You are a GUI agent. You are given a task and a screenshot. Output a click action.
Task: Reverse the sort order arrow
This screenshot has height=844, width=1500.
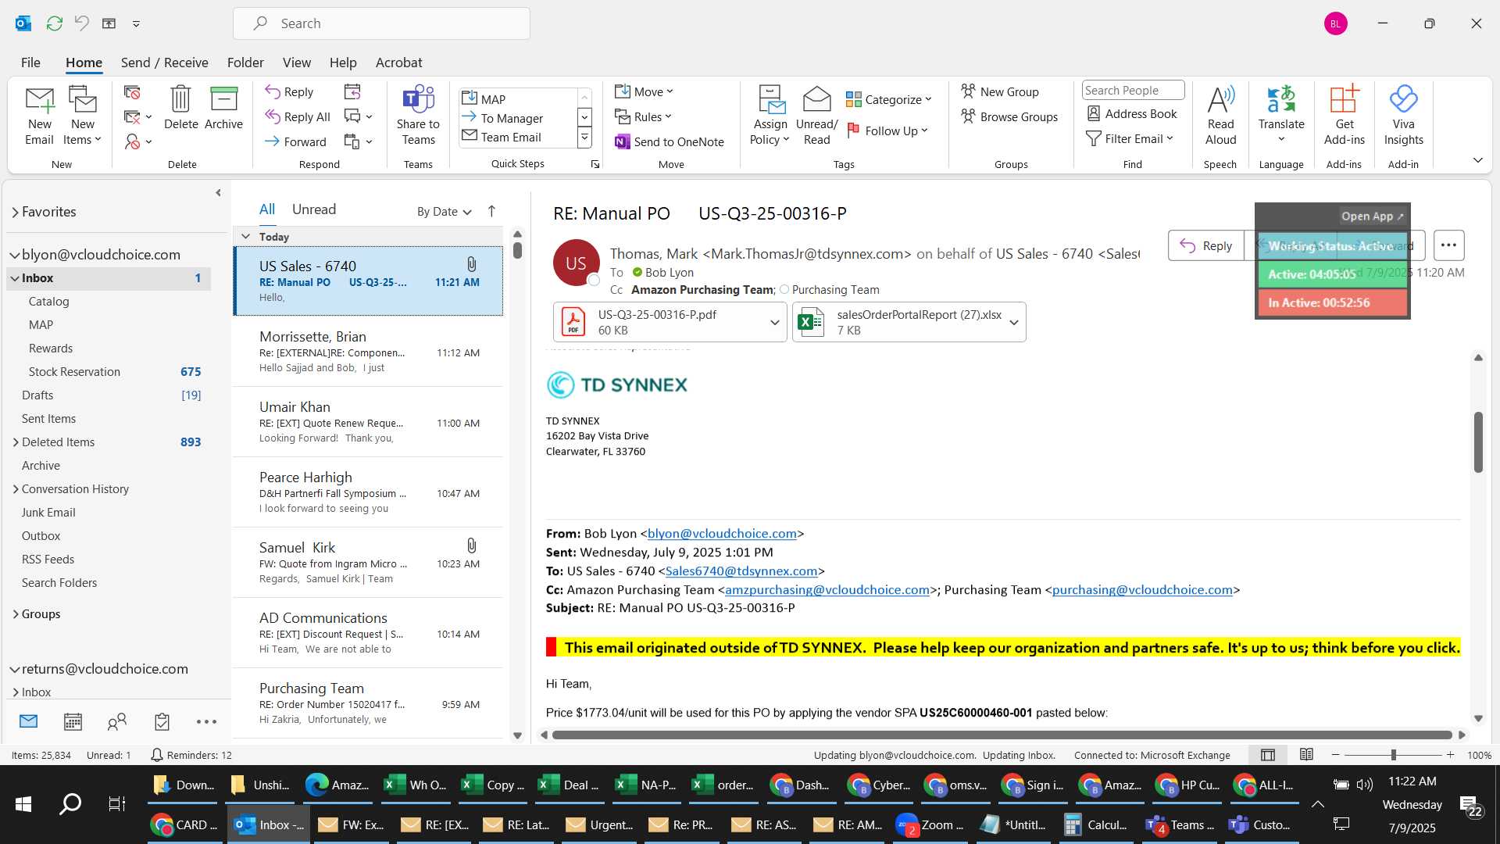pos(491,211)
